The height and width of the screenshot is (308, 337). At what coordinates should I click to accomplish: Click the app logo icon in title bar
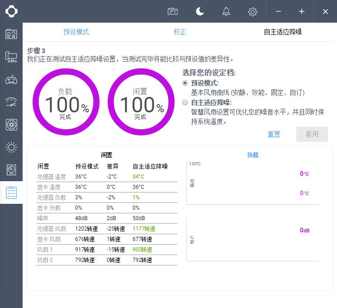click(11, 11)
